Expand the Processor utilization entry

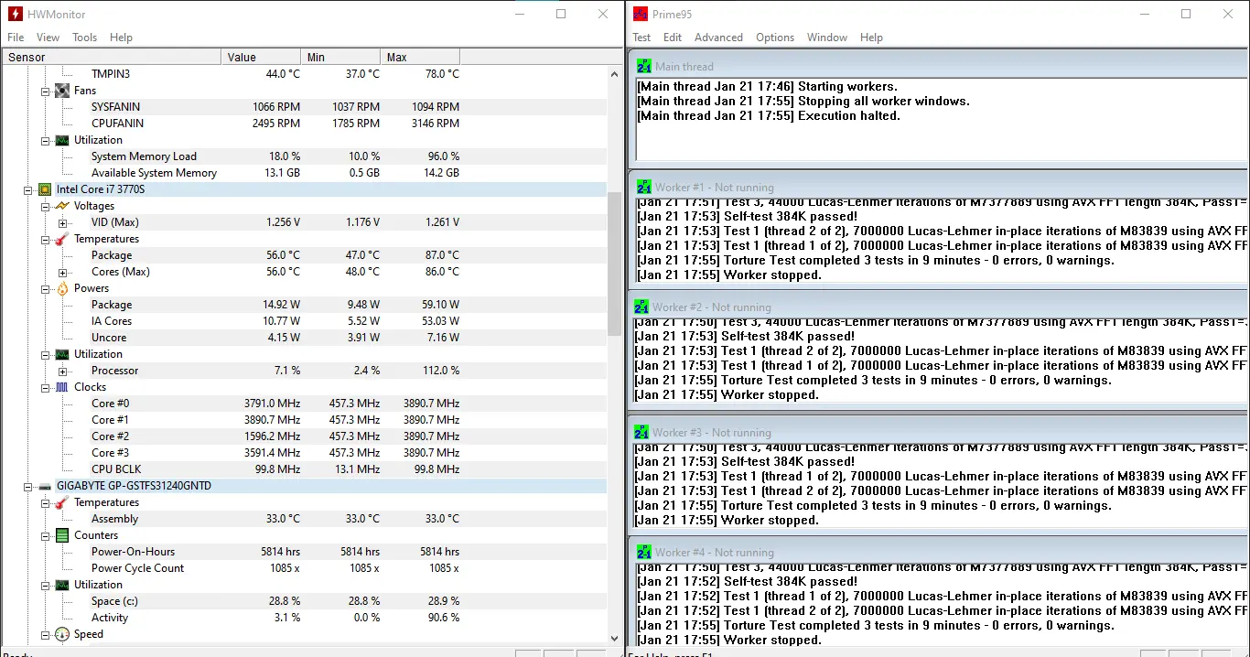pyautogui.click(x=62, y=371)
